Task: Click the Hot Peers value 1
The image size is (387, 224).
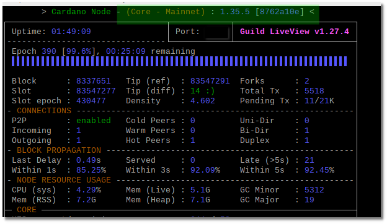Action: (x=193, y=140)
